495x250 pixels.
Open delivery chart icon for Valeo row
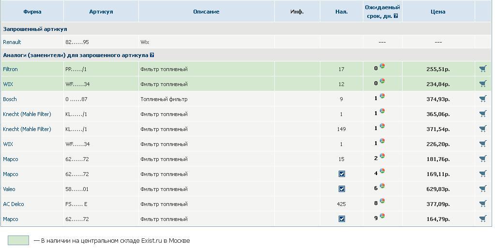tap(382, 186)
